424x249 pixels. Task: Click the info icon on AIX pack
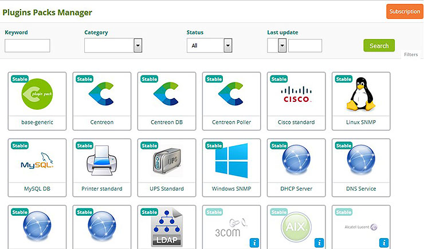pos(319,243)
